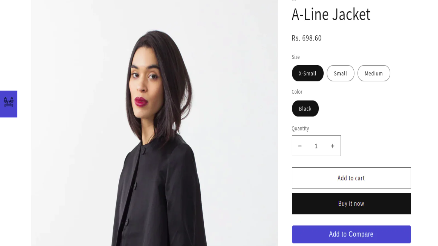Select the X-Small size option
This screenshot has height=246, width=438.
[x=308, y=73]
